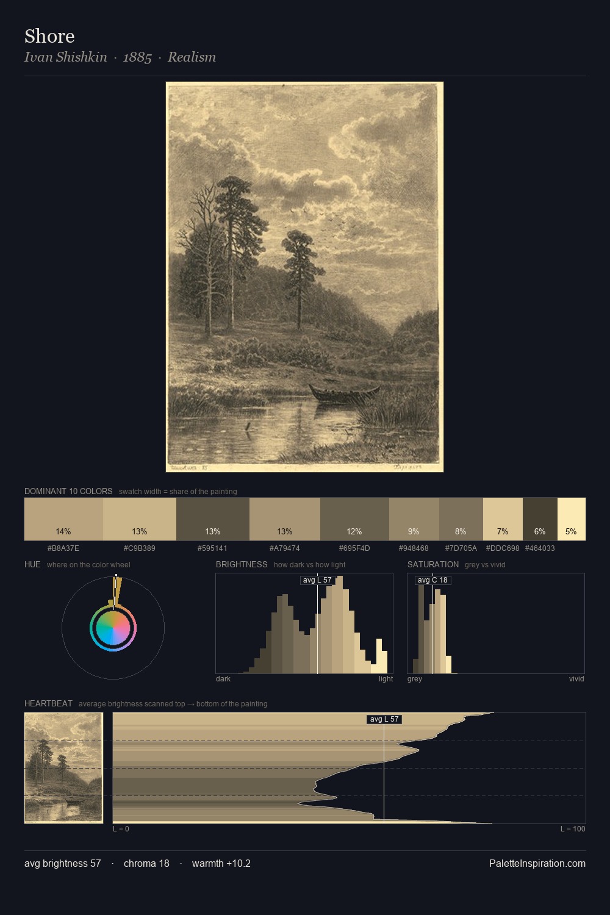Select the #695F4D 12% color swatch
This screenshot has height=915, width=610.
click(x=354, y=519)
